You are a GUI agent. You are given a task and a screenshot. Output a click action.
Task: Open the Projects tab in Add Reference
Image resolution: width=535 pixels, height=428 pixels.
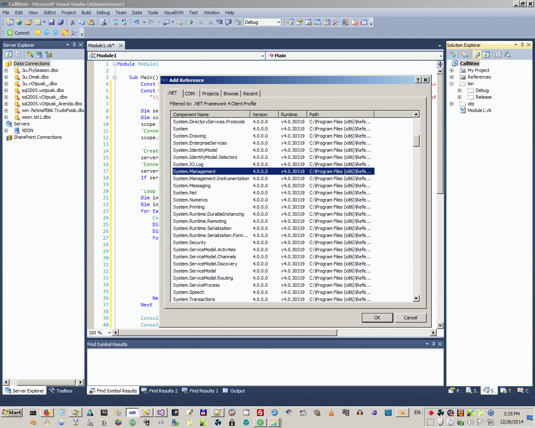(210, 94)
